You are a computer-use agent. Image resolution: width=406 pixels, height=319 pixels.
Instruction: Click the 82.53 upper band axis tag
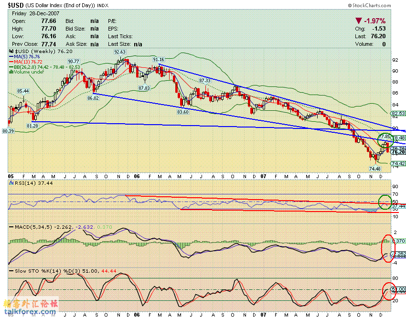pos(398,113)
